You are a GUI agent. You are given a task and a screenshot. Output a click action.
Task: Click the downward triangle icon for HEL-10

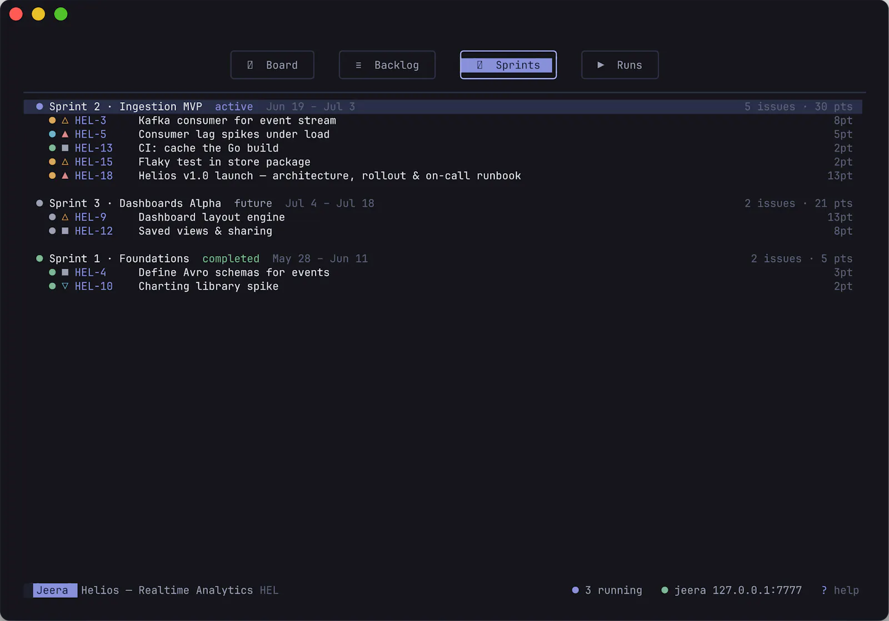[x=65, y=286]
